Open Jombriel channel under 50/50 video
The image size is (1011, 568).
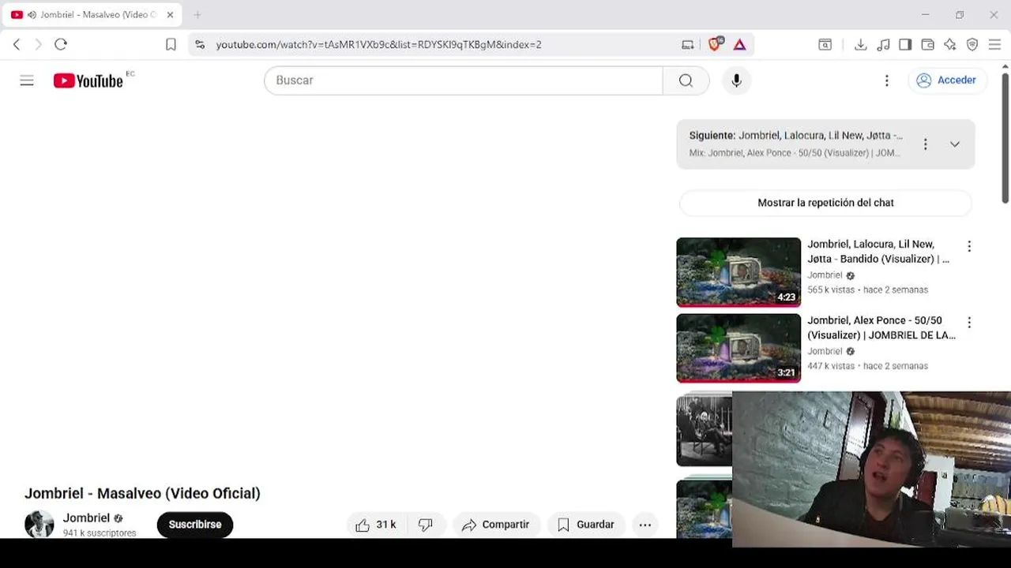coord(825,351)
